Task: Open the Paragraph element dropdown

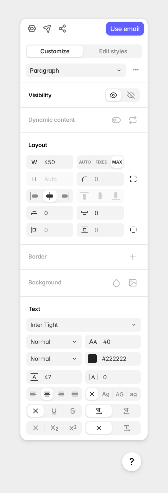Action: [76, 71]
